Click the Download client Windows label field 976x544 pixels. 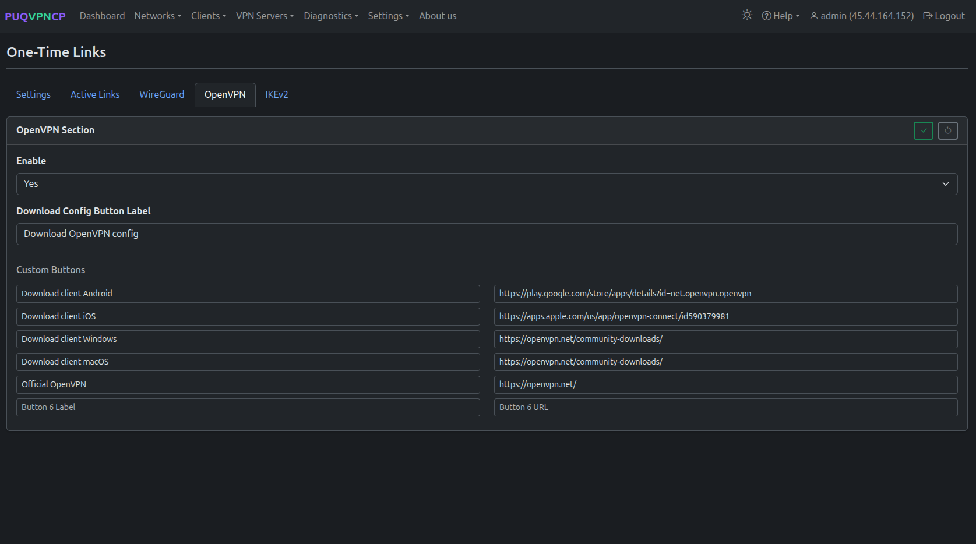pyautogui.click(x=248, y=339)
